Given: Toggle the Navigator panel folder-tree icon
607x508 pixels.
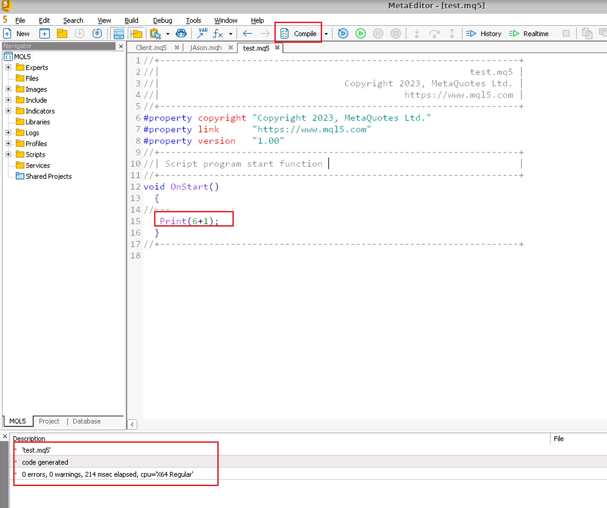Looking at the screenshot, I should [x=136, y=34].
